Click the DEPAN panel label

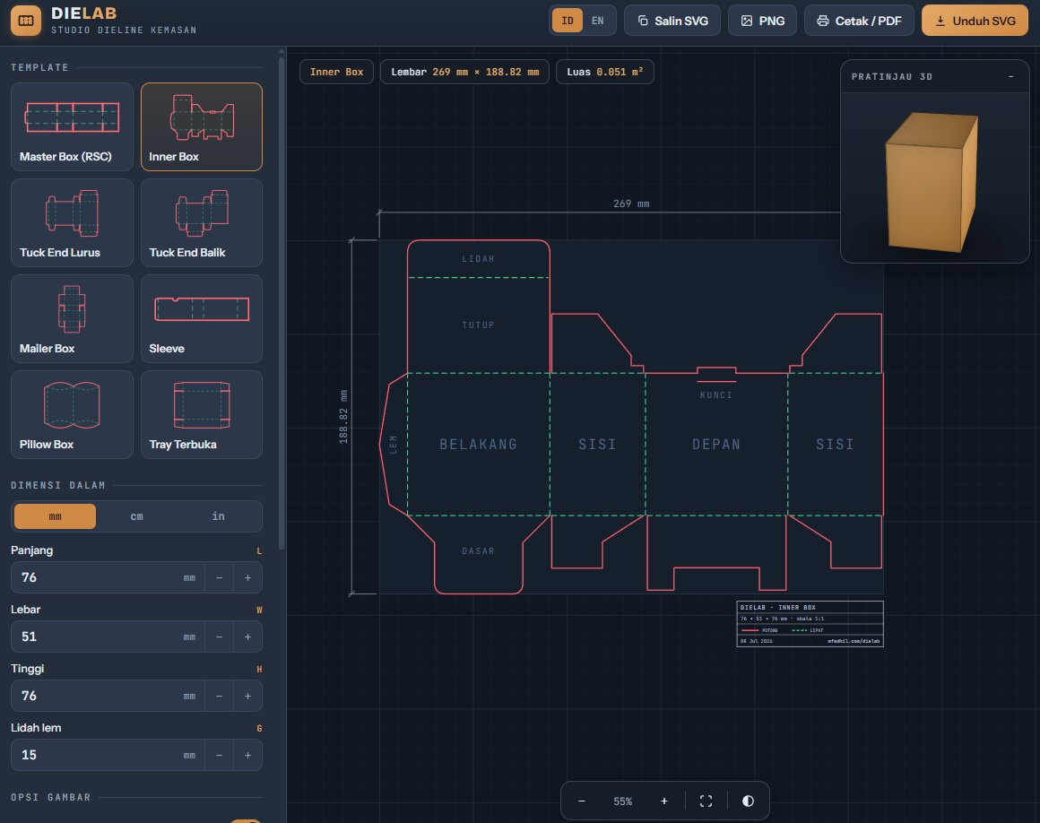pos(716,445)
